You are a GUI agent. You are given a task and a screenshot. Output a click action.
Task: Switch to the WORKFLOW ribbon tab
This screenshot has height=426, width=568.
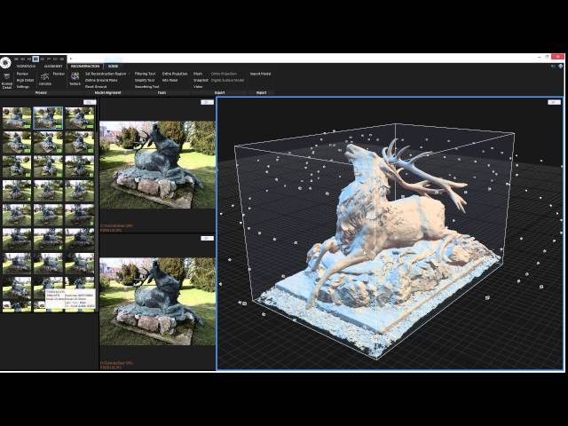pos(26,67)
